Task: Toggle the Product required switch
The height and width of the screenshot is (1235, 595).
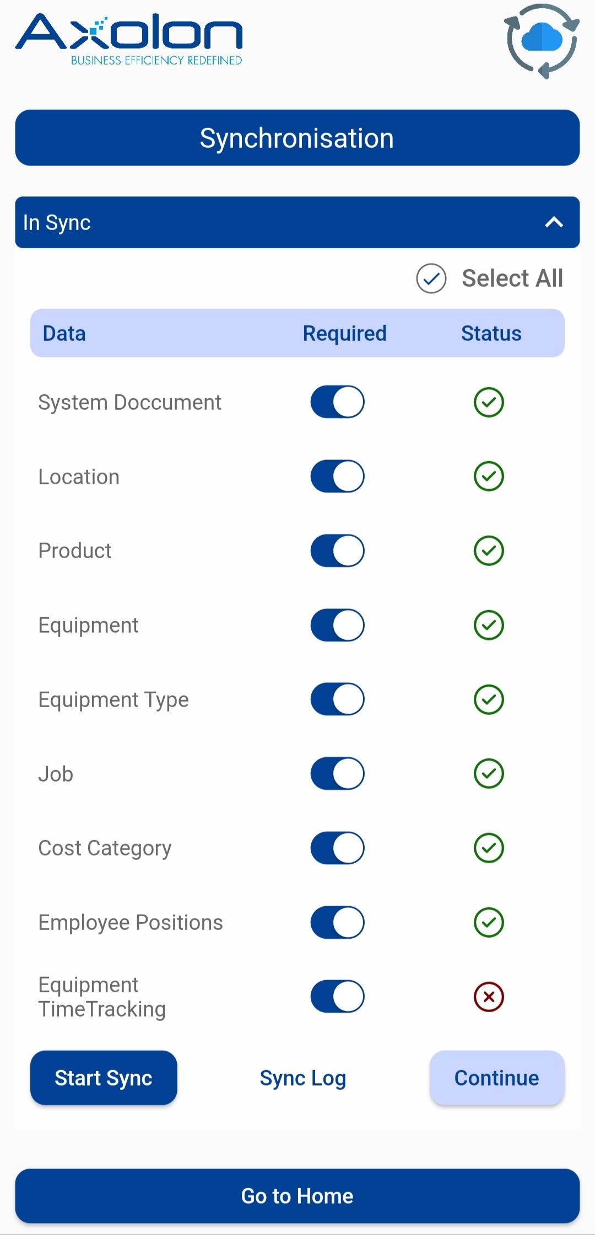Action: click(x=337, y=550)
